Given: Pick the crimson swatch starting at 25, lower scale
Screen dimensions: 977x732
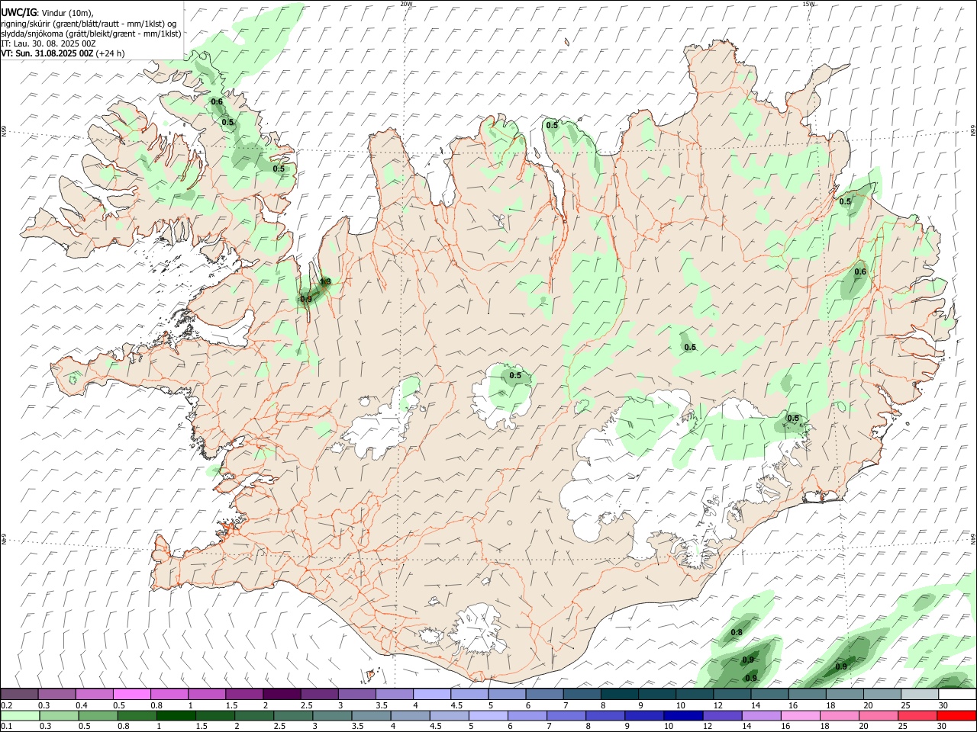Looking at the screenshot, I should (x=917, y=715).
